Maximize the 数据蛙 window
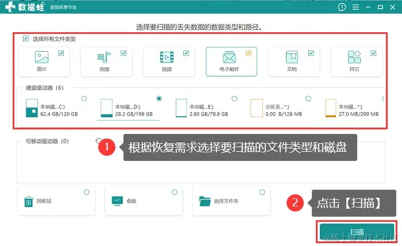The height and width of the screenshot is (246, 402). pyautogui.click(x=380, y=7)
